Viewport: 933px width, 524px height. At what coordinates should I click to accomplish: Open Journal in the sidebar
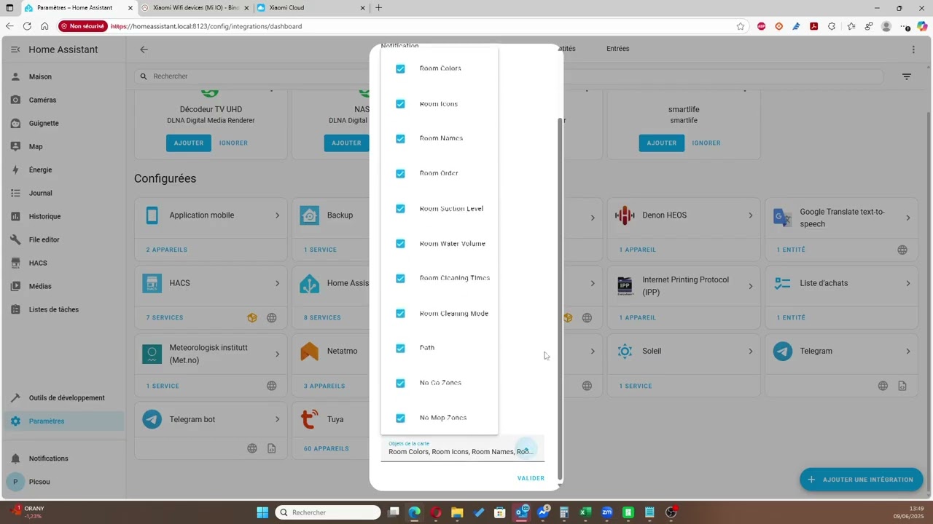click(x=63, y=193)
